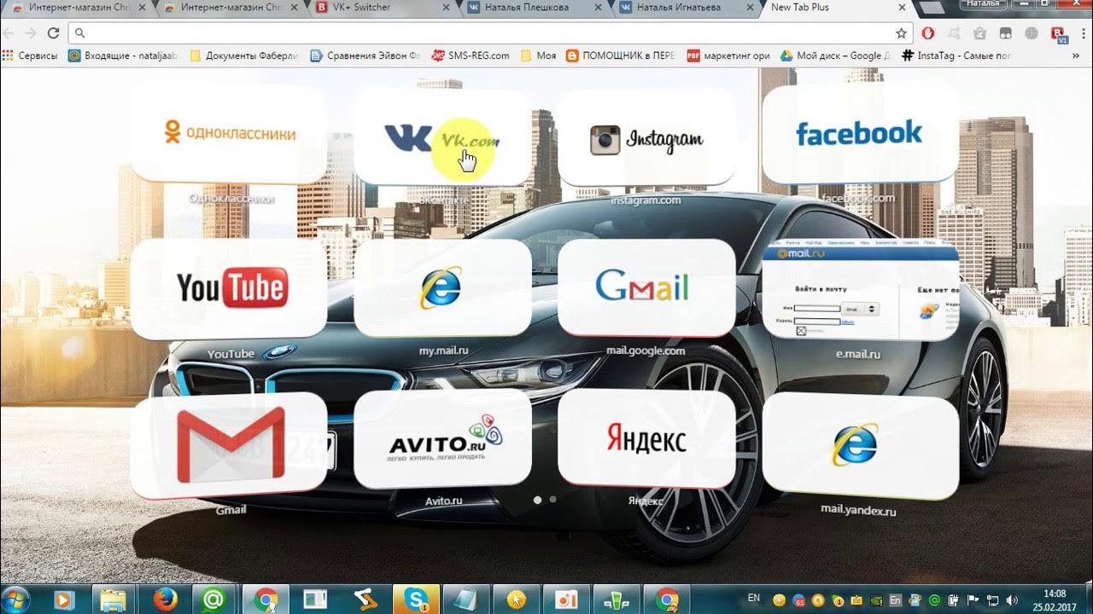Image resolution: width=1093 pixels, height=614 pixels.
Task: Open the SMS-REG.com bookmark
Action: click(x=470, y=55)
